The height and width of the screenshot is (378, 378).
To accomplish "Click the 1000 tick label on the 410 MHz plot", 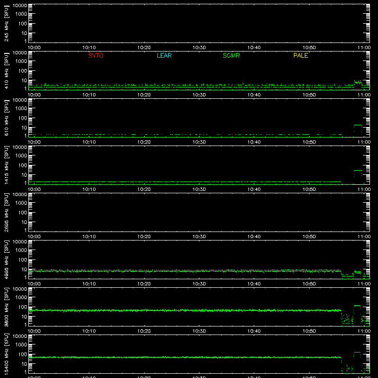I will tap(21, 61).
